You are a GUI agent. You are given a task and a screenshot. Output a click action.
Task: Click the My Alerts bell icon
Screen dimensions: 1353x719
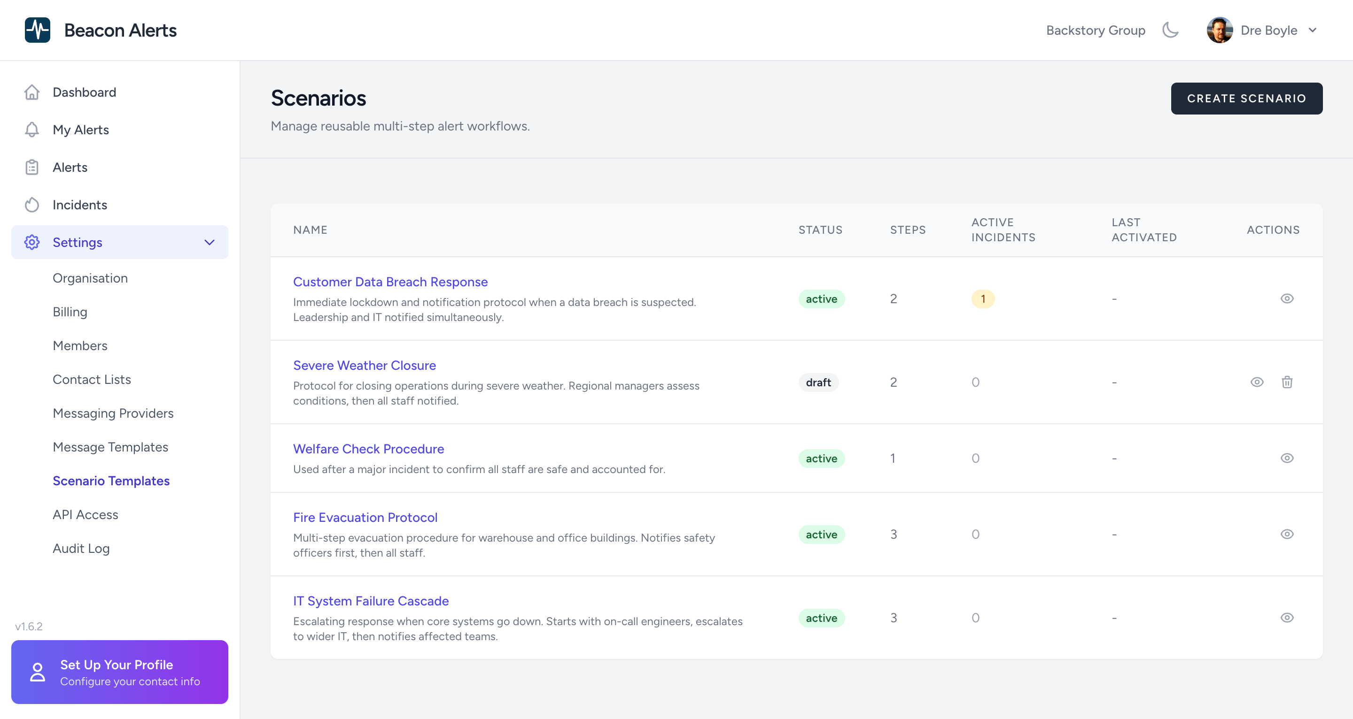(32, 130)
